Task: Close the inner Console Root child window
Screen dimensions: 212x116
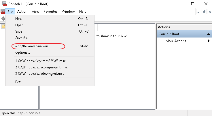Action: [x=209, y=12]
